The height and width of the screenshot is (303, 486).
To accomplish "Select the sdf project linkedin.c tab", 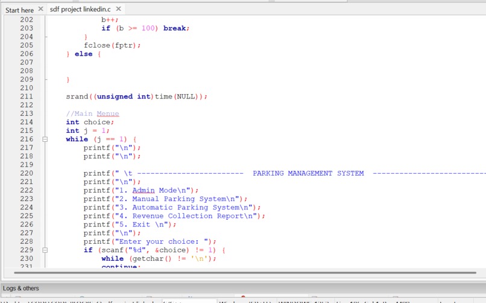I will pyautogui.click(x=80, y=9).
